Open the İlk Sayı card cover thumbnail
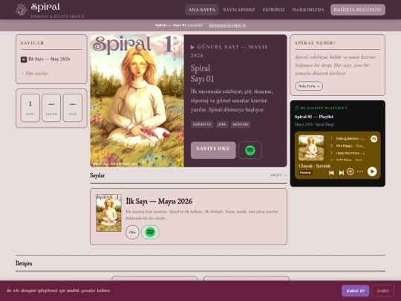This screenshot has width=401, height=301. (x=108, y=213)
